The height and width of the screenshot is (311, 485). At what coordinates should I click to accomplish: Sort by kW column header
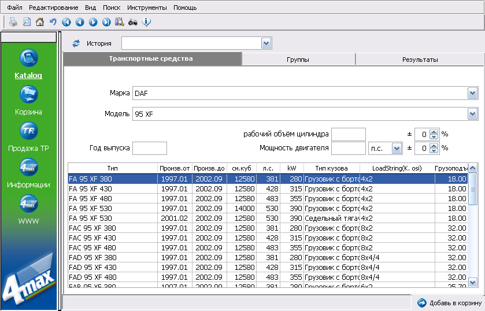point(292,168)
